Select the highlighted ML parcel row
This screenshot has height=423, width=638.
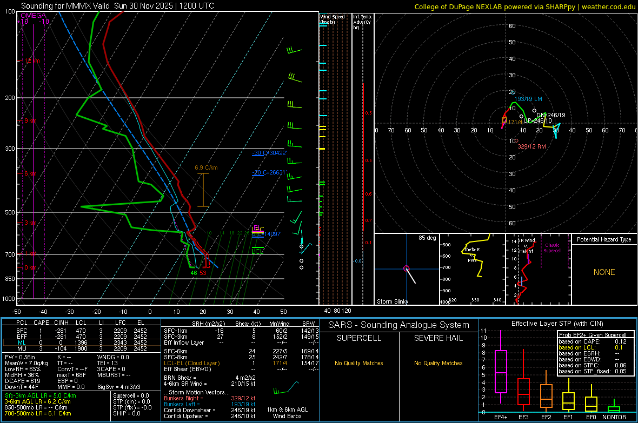82,343
